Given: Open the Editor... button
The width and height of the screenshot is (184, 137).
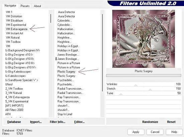Looking at the screenshot, I should click(x=79, y=122).
